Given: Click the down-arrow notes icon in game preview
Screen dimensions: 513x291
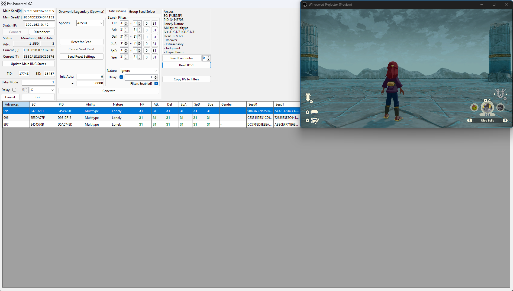Looking at the screenshot, I should 312,120.
